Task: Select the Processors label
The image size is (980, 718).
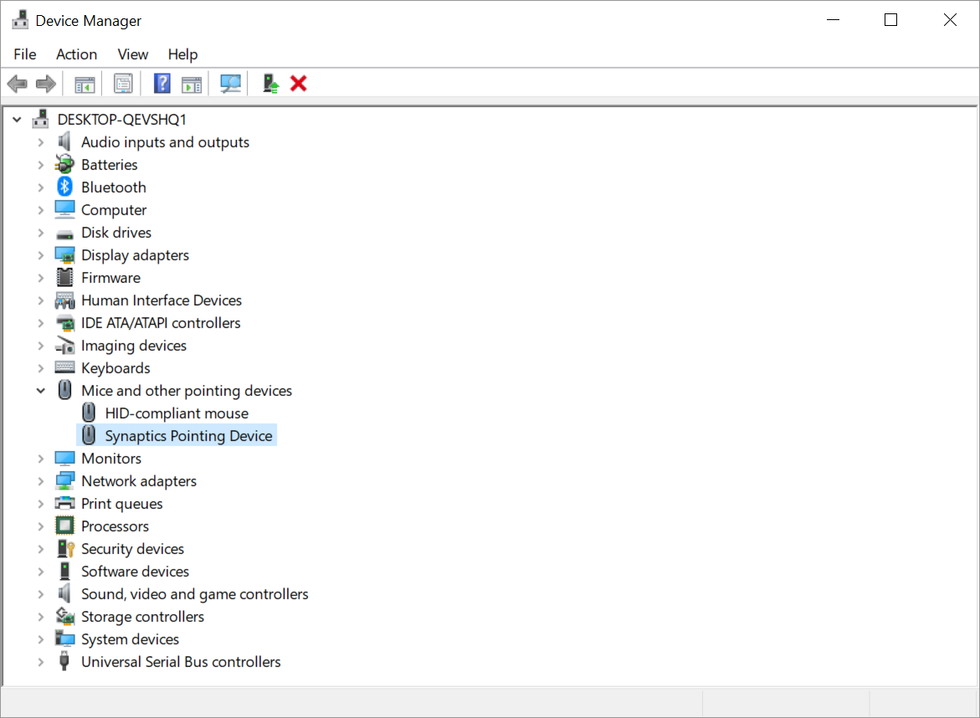Action: [115, 526]
